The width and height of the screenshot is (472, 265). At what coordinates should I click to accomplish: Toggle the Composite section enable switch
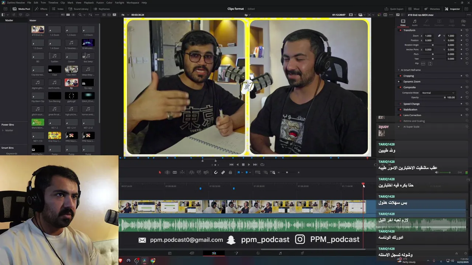coord(400,87)
